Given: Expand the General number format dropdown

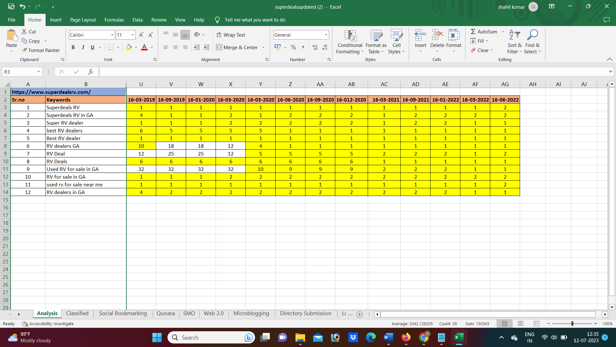Looking at the screenshot, I should 326,35.
